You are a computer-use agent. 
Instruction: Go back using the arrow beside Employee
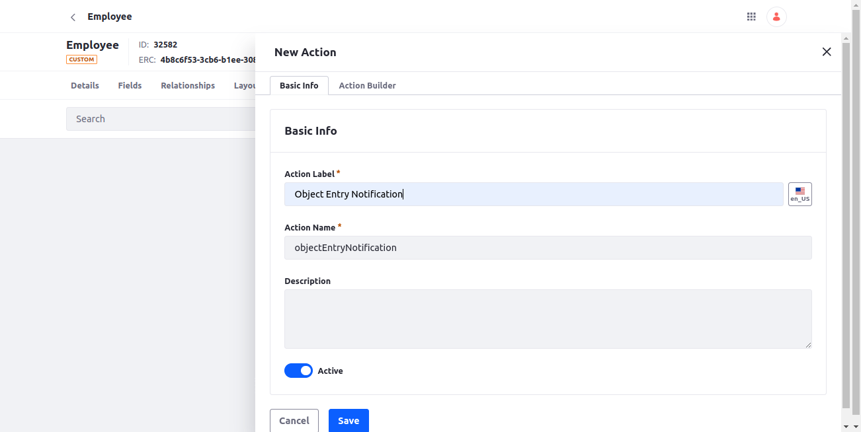[x=73, y=17]
